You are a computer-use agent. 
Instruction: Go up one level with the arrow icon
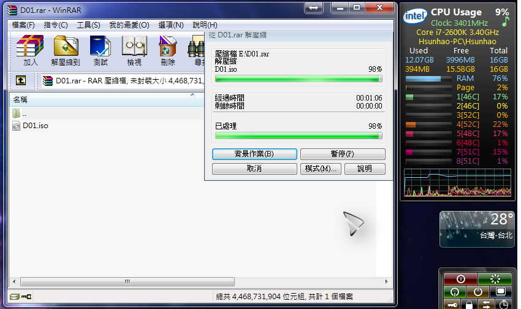click(x=21, y=80)
